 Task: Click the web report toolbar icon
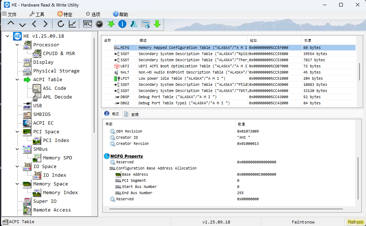(146, 24)
